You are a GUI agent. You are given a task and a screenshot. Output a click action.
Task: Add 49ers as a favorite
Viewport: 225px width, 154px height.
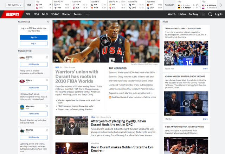34,88
